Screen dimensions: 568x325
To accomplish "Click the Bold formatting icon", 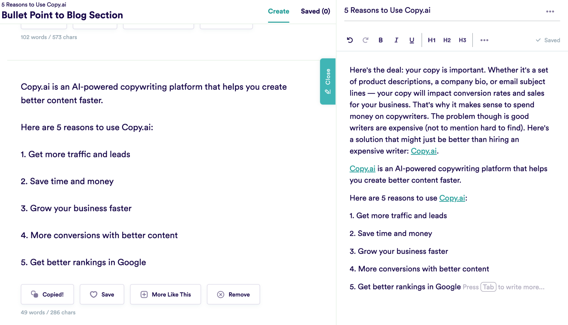I will 380,40.
